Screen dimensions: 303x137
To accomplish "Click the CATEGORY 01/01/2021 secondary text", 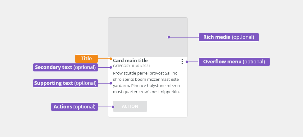I will coord(131,66).
